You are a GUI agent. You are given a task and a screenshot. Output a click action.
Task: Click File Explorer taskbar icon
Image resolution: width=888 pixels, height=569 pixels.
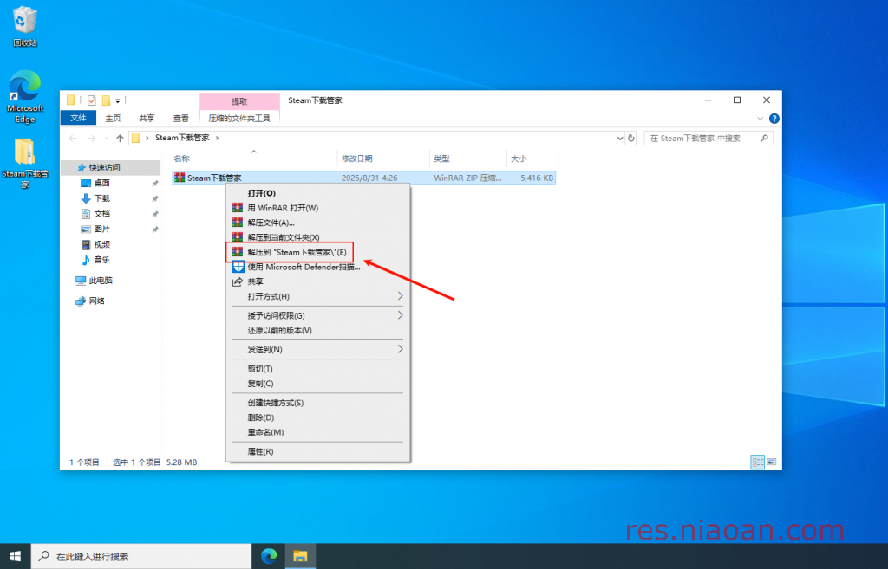tap(300, 557)
